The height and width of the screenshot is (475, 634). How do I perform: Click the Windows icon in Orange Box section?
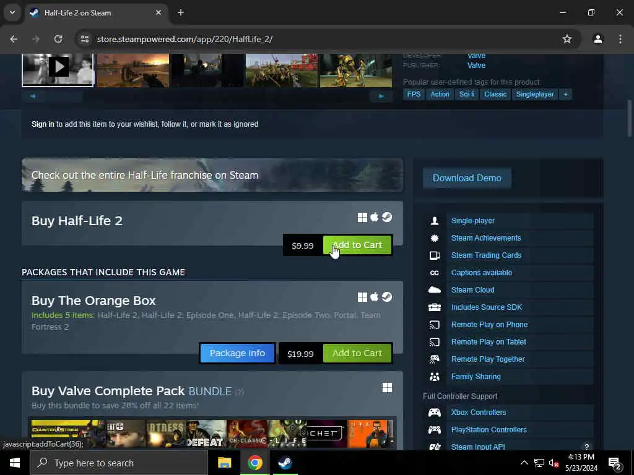(x=362, y=297)
